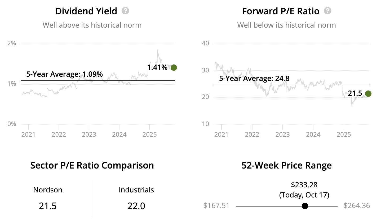Click the 5-Year Average 1.09% label

[64, 74]
